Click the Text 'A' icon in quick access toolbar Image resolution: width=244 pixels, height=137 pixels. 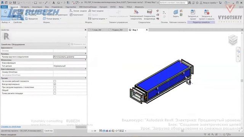53,3
